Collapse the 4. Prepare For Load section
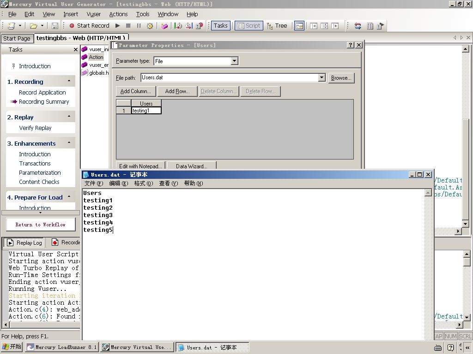 [69, 196]
